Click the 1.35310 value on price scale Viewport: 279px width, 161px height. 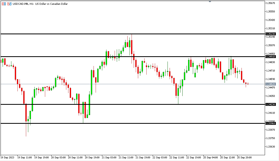[271, 29]
